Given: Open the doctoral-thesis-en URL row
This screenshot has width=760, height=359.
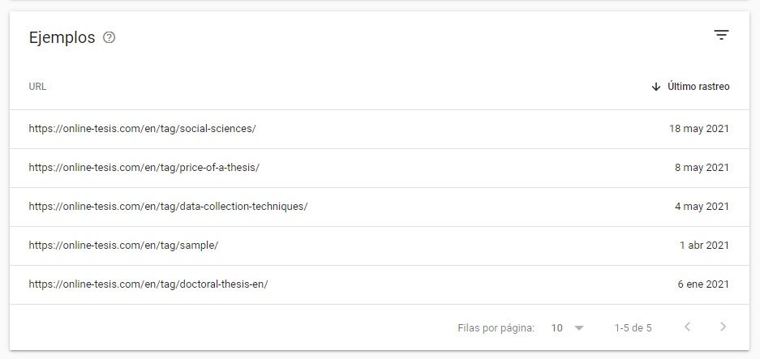Looking at the screenshot, I should 380,284.
